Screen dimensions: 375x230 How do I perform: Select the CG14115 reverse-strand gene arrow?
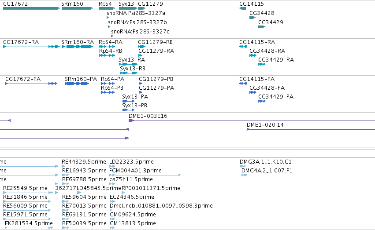point(242,8)
